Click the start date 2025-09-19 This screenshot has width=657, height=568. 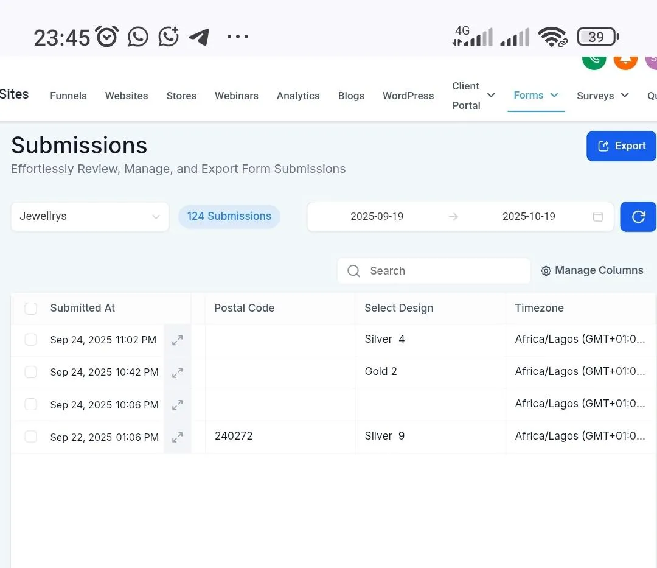point(377,216)
